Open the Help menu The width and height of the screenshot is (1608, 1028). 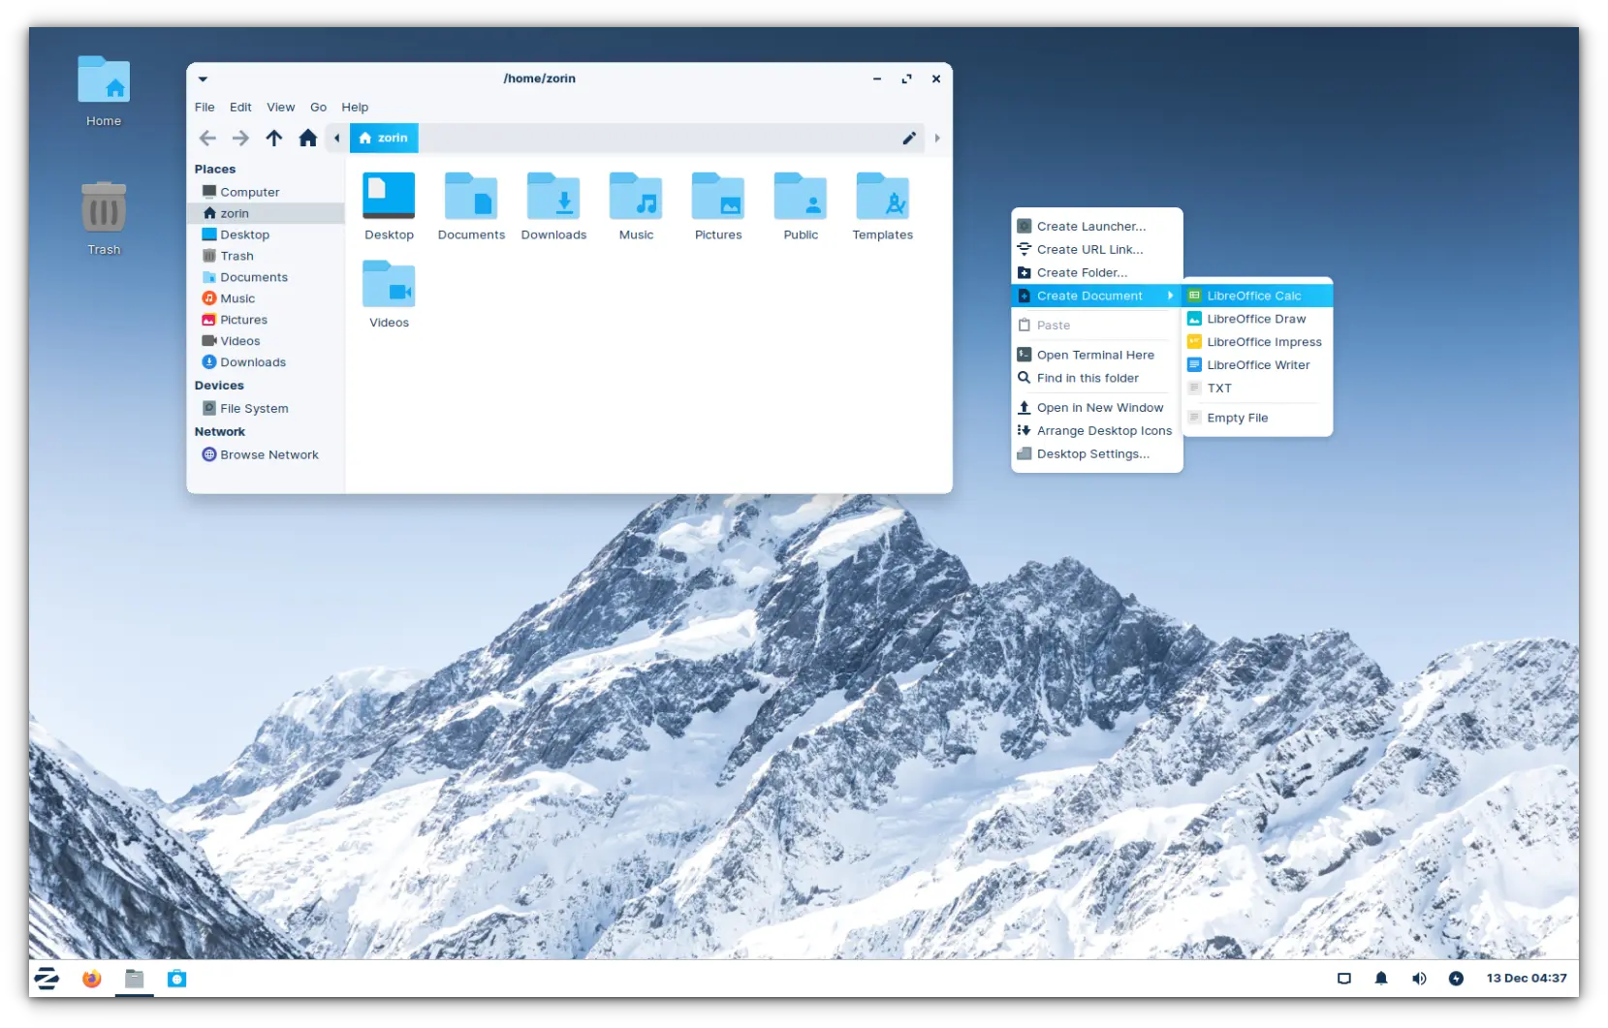click(x=355, y=108)
